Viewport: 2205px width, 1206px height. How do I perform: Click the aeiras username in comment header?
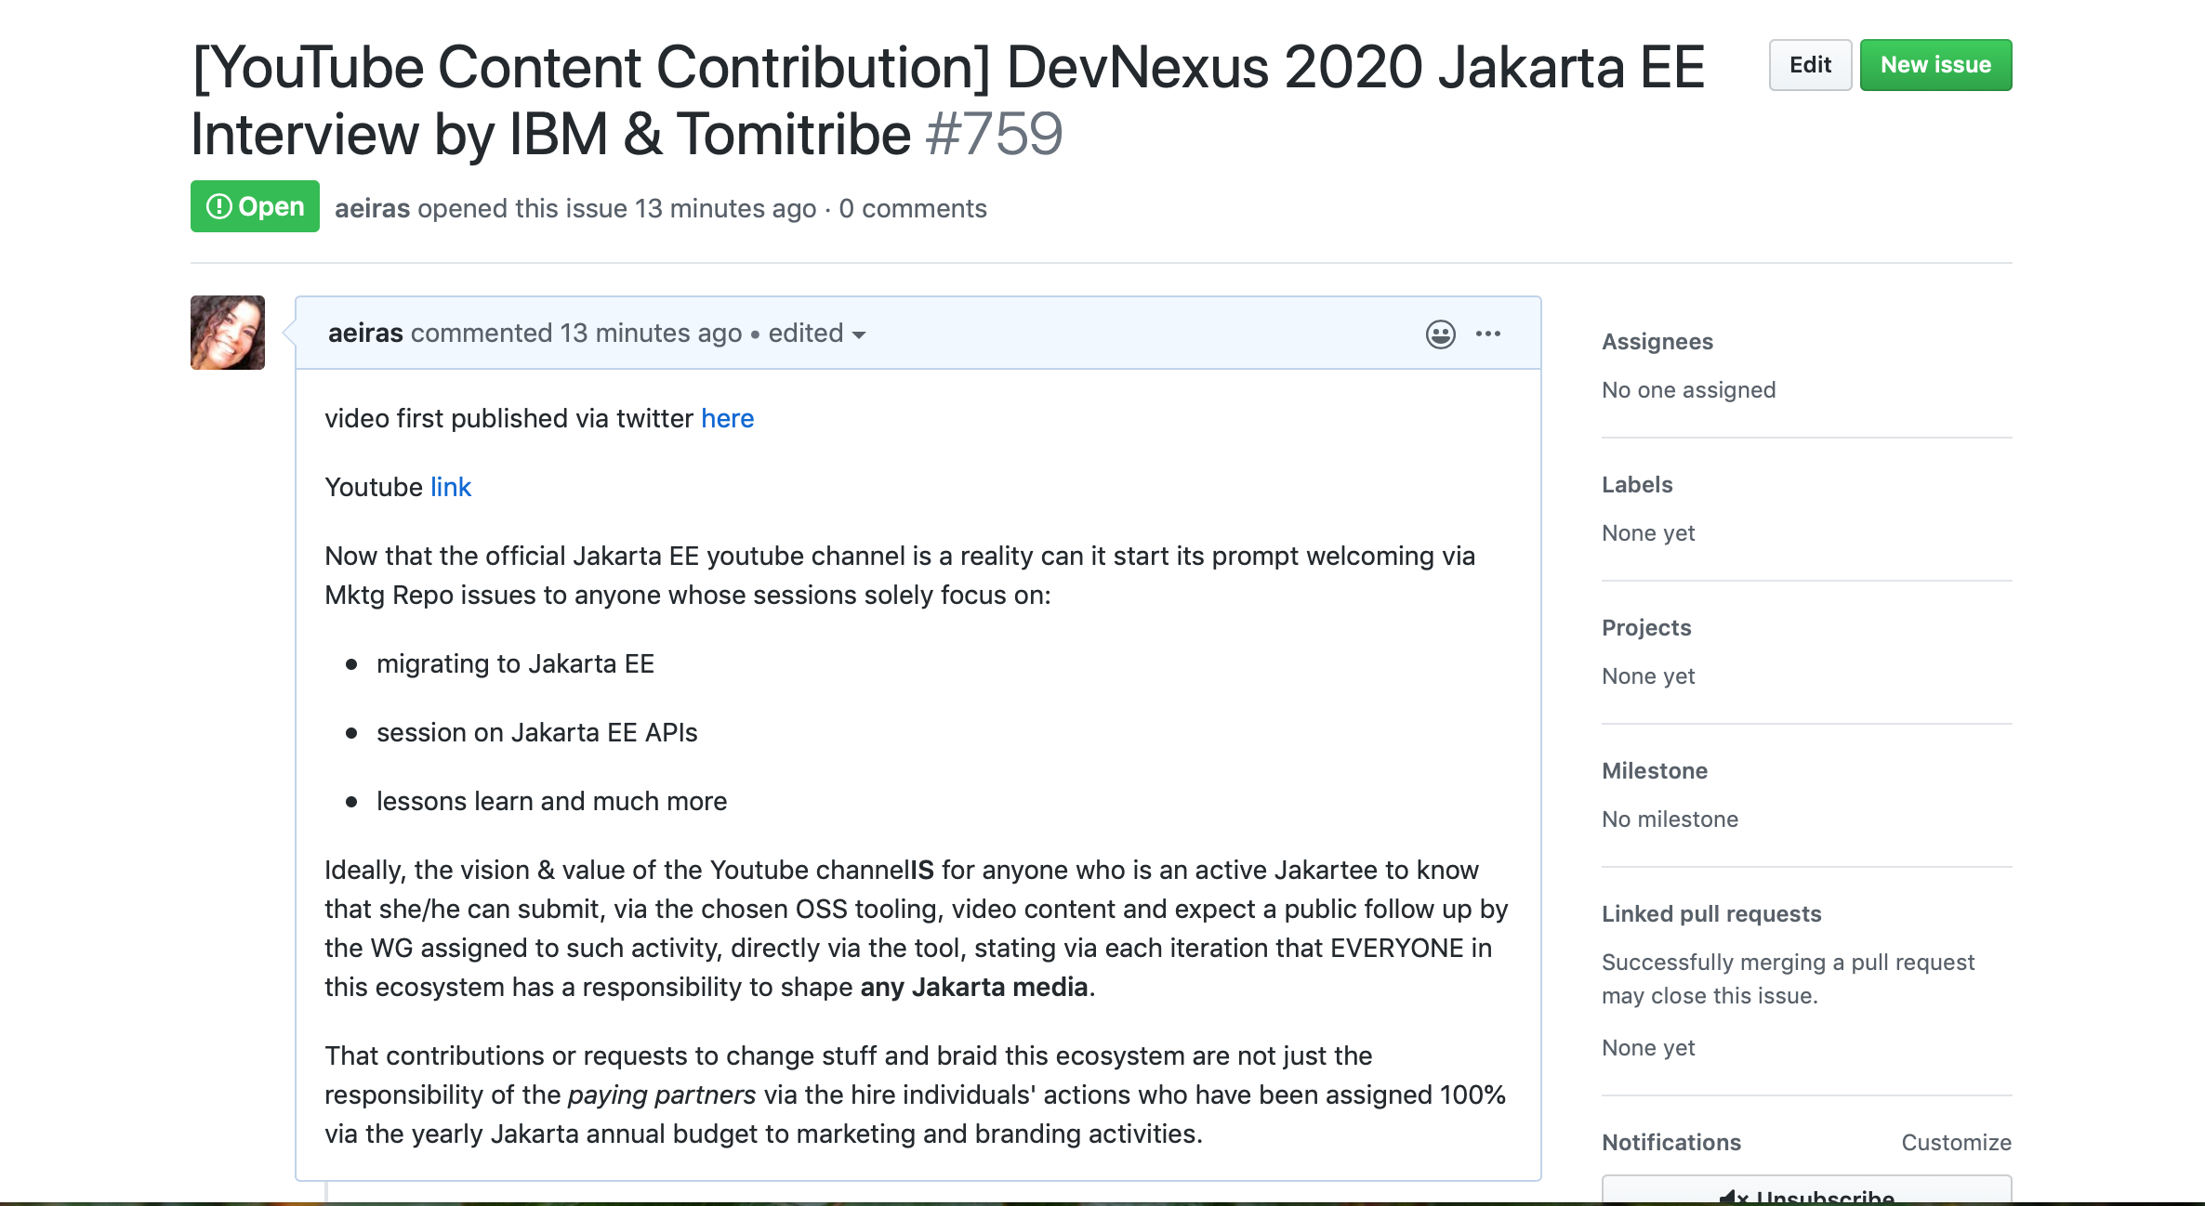click(365, 334)
